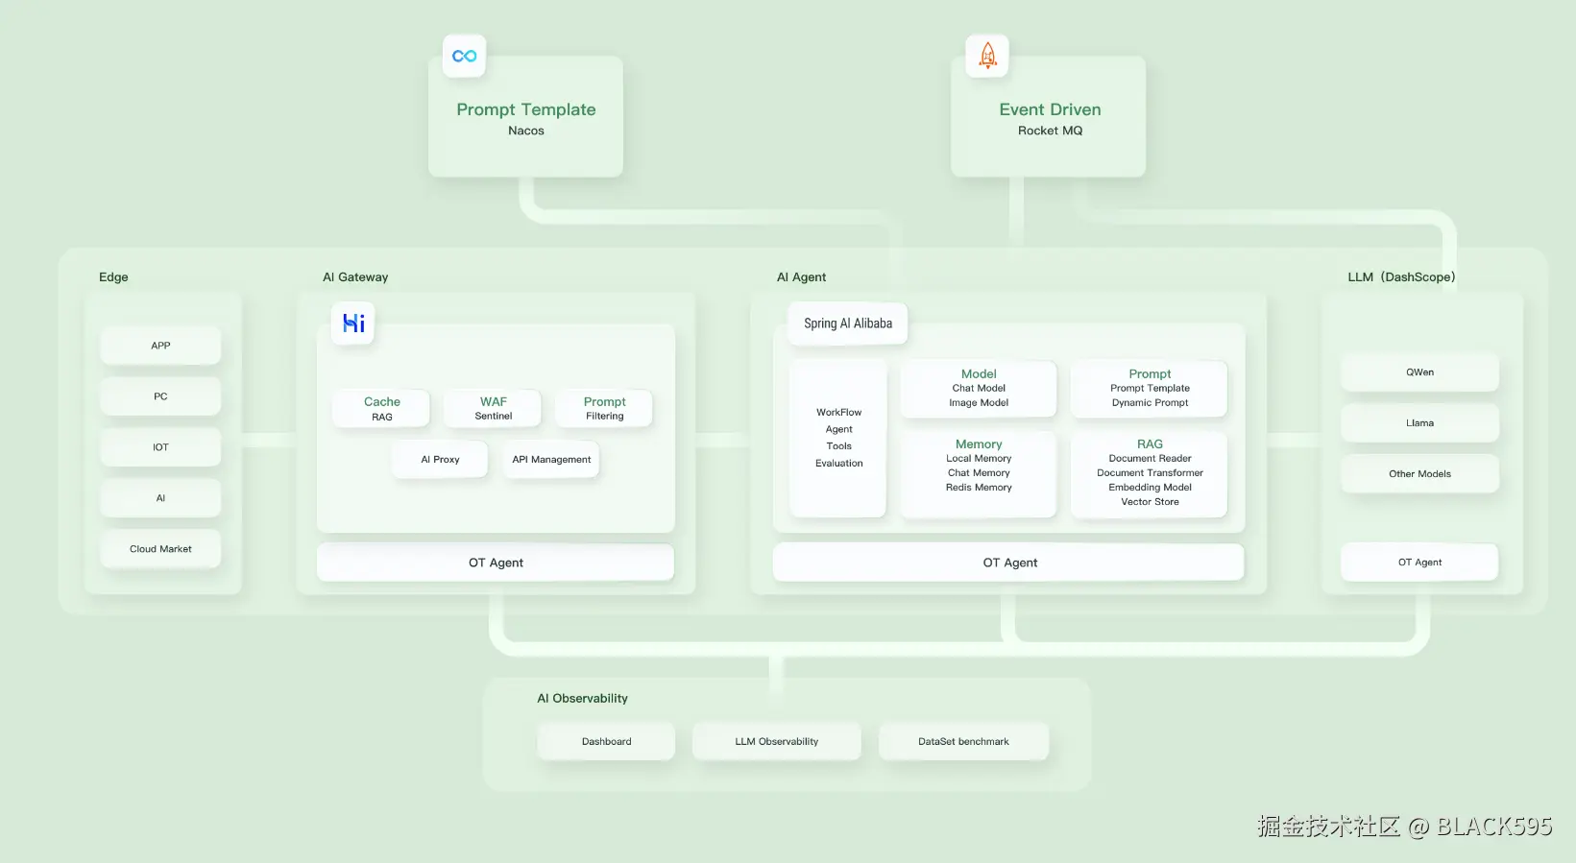Click OT Agent box in LLM panel
This screenshot has width=1576, height=863.
click(1419, 563)
